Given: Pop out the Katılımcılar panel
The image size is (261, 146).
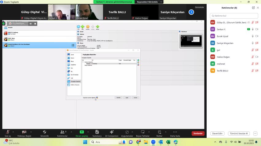Looking at the screenshot, I should (x=253, y=8).
